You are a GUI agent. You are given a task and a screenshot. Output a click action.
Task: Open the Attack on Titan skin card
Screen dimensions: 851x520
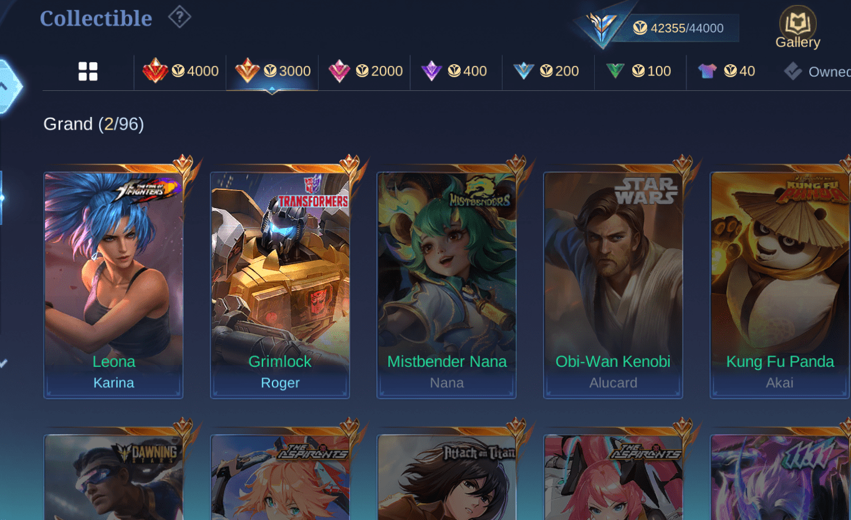click(x=446, y=478)
